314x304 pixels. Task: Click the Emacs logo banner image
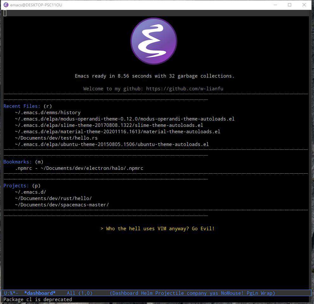(x=154, y=41)
